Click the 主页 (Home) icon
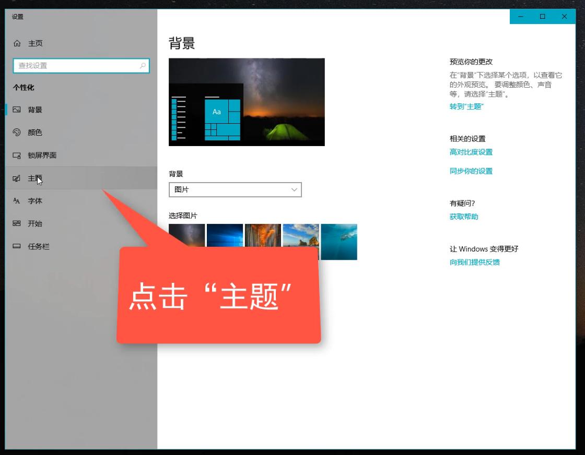This screenshot has width=585, height=455. pyautogui.click(x=17, y=43)
